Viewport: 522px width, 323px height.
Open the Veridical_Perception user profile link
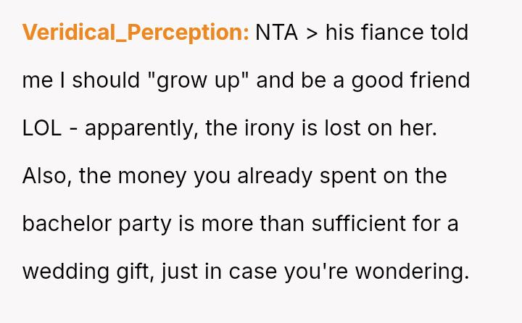(x=136, y=33)
